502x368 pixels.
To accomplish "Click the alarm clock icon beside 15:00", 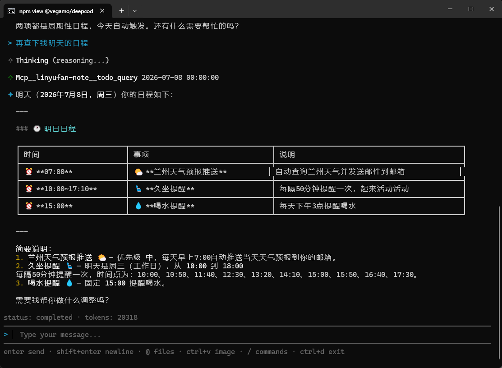I will point(29,206).
